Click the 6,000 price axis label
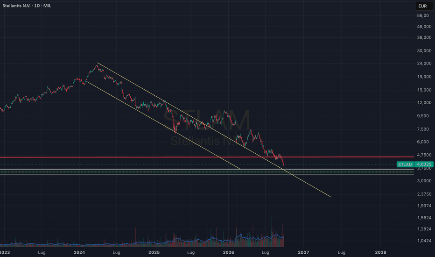This screenshot has width=435, height=257. click(423, 142)
